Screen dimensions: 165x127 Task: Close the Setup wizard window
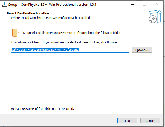tap(157, 4)
